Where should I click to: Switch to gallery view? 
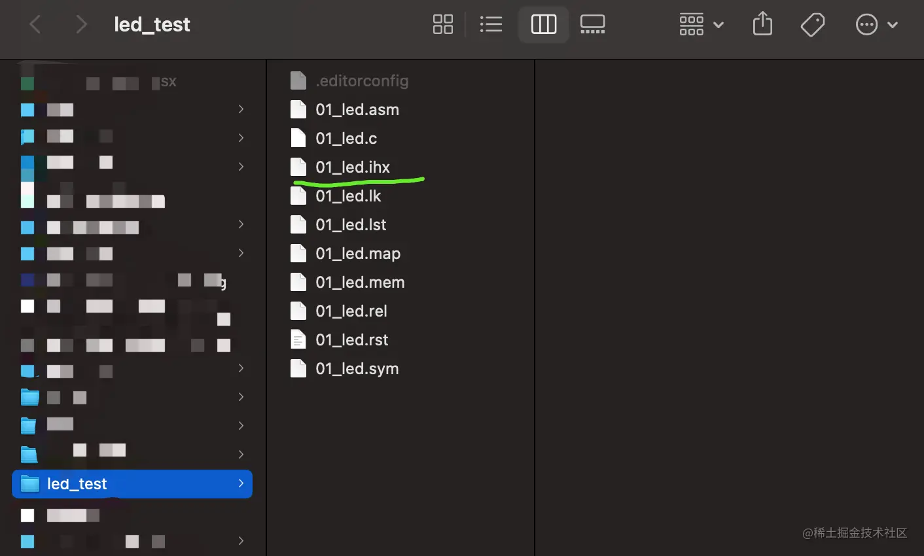(x=592, y=25)
